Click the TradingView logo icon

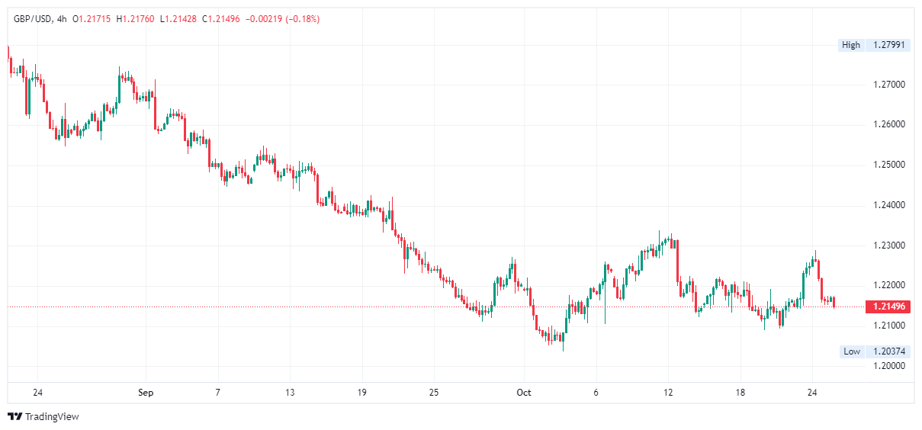pos(14,417)
